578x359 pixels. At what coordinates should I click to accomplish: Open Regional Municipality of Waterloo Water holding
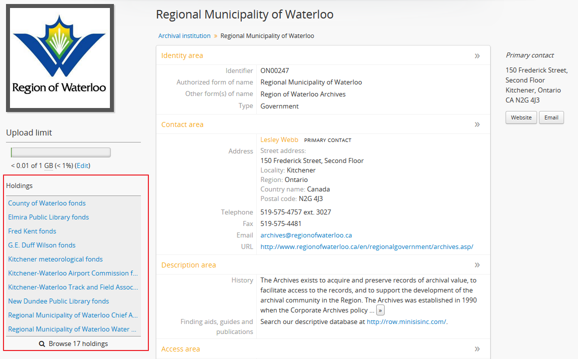click(x=72, y=329)
